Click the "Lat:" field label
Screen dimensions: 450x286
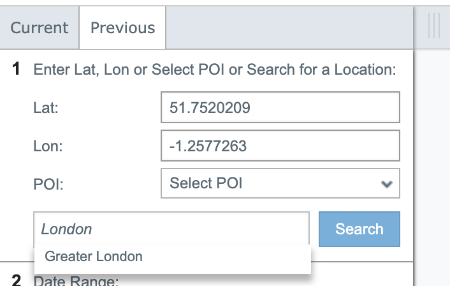click(x=46, y=109)
